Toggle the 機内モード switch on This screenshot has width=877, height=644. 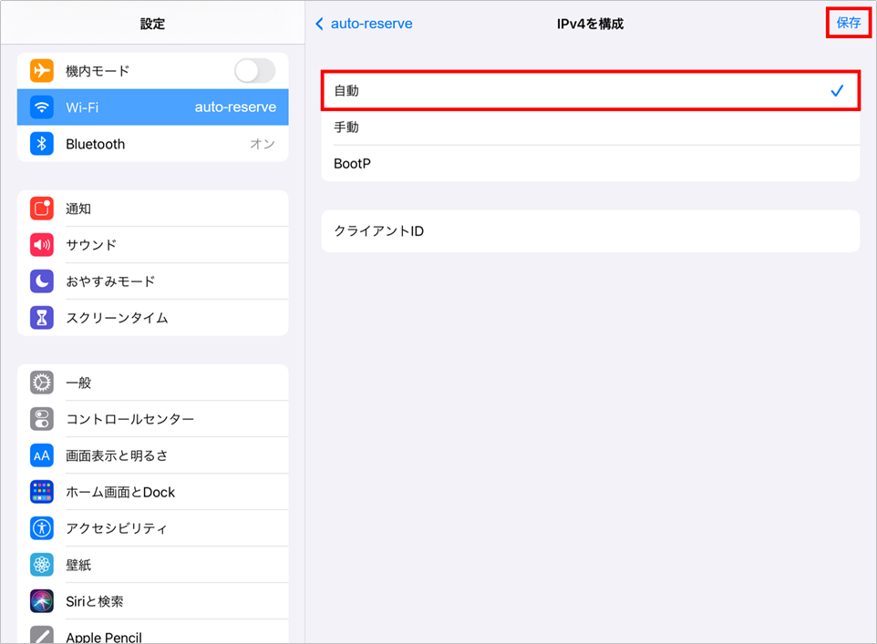point(254,71)
